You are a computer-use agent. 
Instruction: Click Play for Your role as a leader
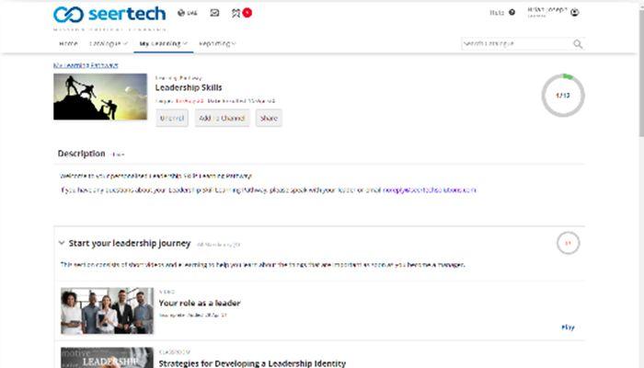click(568, 328)
